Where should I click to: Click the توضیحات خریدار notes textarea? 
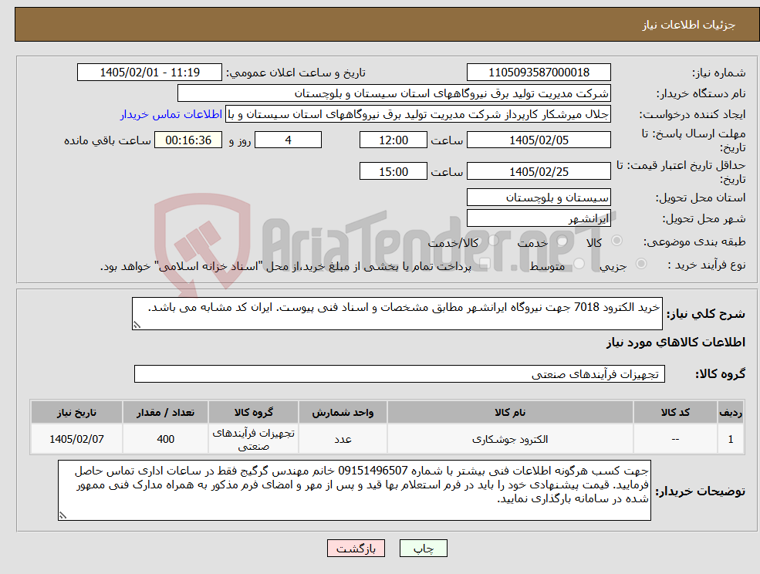click(354, 491)
